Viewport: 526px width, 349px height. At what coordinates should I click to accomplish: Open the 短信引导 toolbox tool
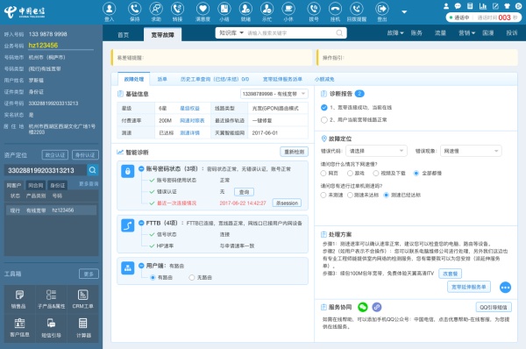click(52, 328)
